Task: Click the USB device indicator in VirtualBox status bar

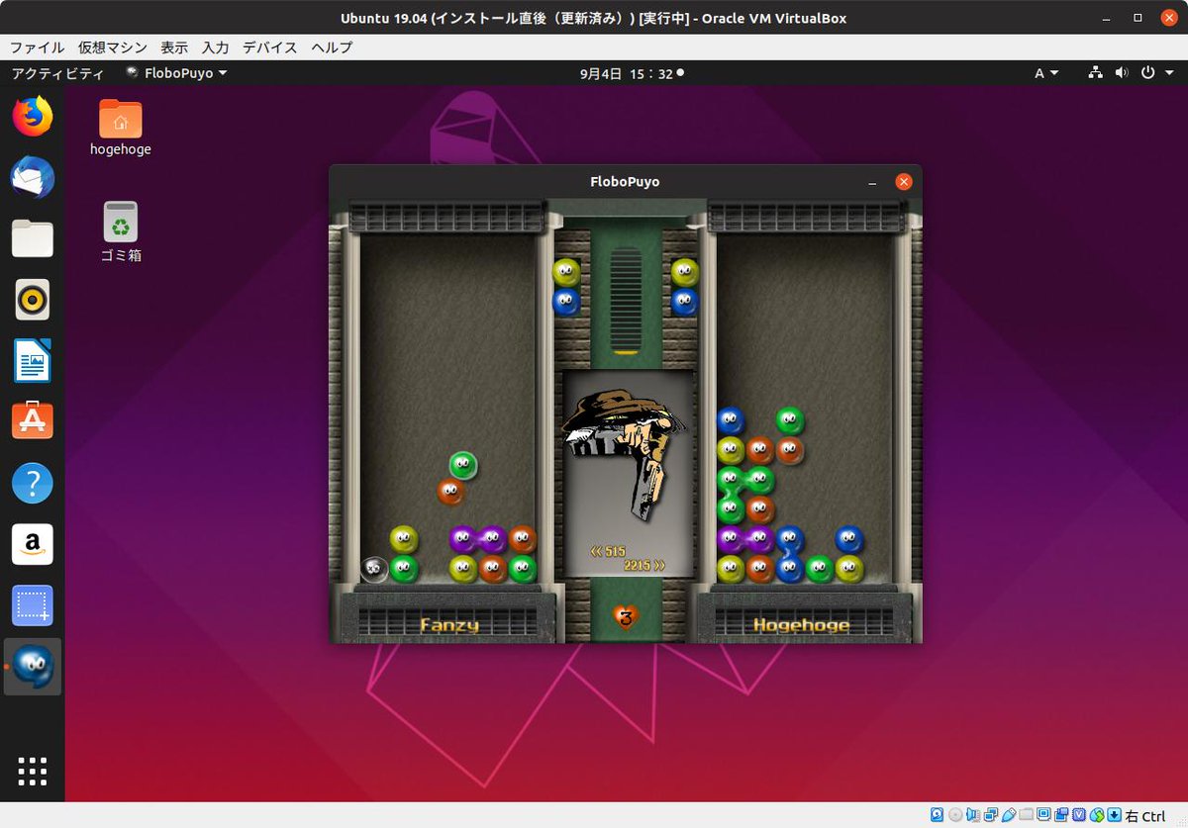Action: click(1009, 815)
